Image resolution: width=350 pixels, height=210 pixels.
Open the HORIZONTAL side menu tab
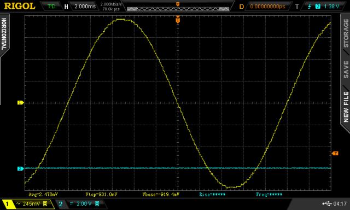(4, 34)
